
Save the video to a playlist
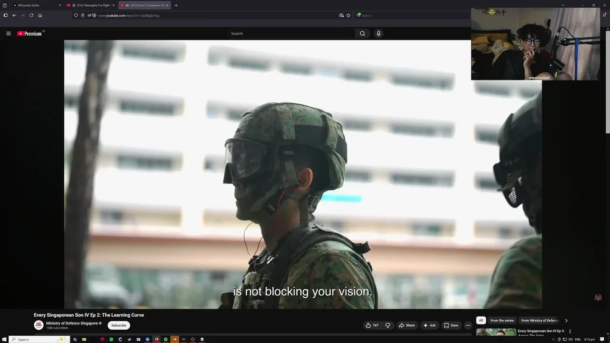451,325
